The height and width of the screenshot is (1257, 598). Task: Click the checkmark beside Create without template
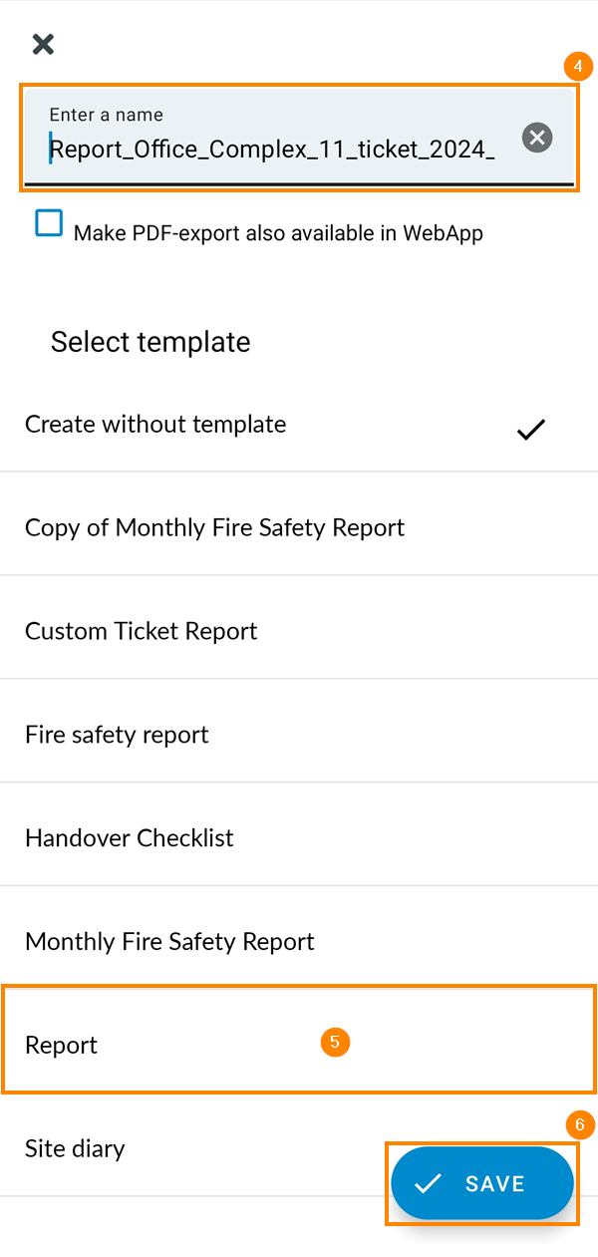click(x=530, y=430)
